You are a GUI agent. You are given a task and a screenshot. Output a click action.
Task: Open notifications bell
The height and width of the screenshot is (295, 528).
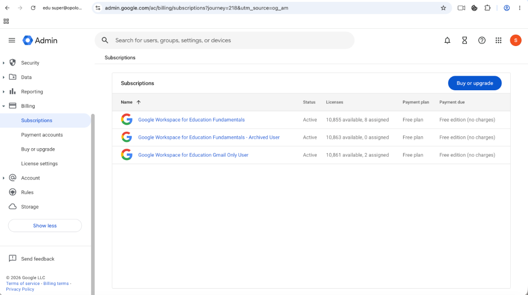tap(447, 41)
